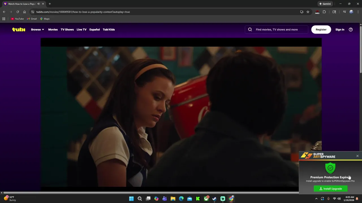This screenshot has height=203, width=362.
Task: Click the horizontal page scrollbar
Action: pos(151,193)
